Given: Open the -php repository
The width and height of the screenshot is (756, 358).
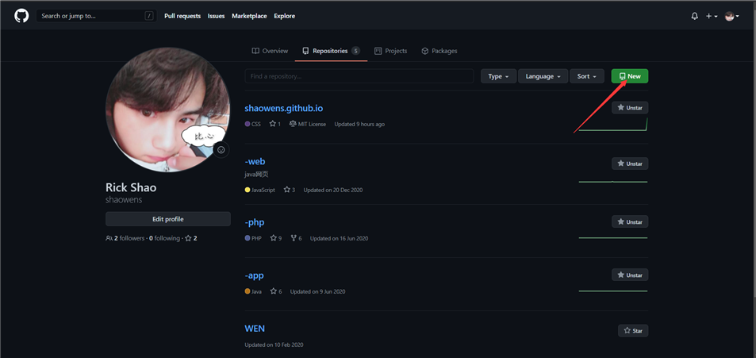Looking at the screenshot, I should coord(254,222).
